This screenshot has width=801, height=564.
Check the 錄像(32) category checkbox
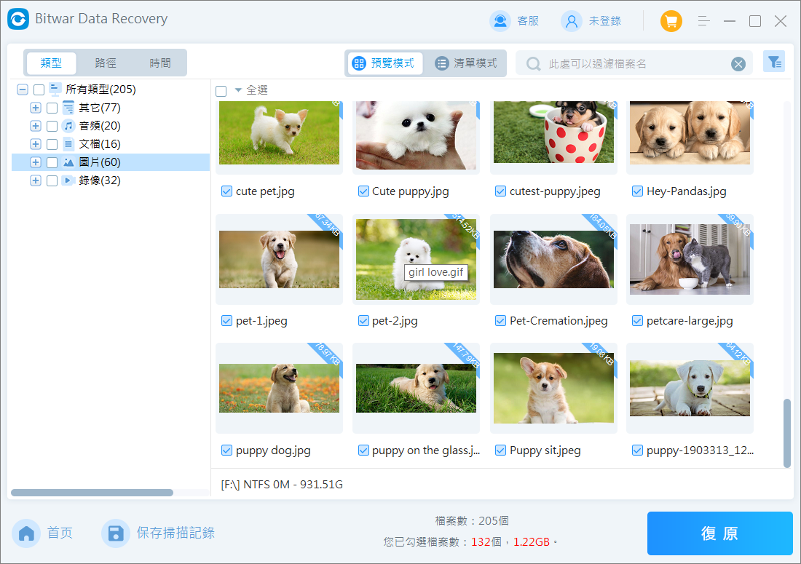click(x=52, y=180)
